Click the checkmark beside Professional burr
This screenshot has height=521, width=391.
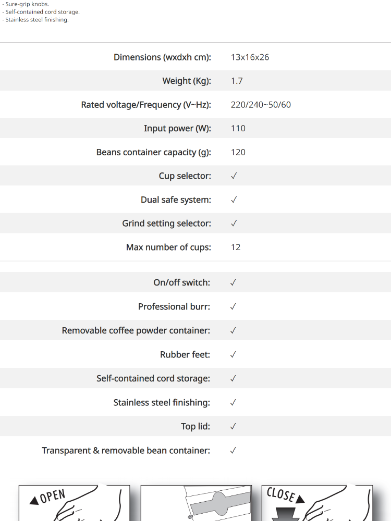(233, 306)
